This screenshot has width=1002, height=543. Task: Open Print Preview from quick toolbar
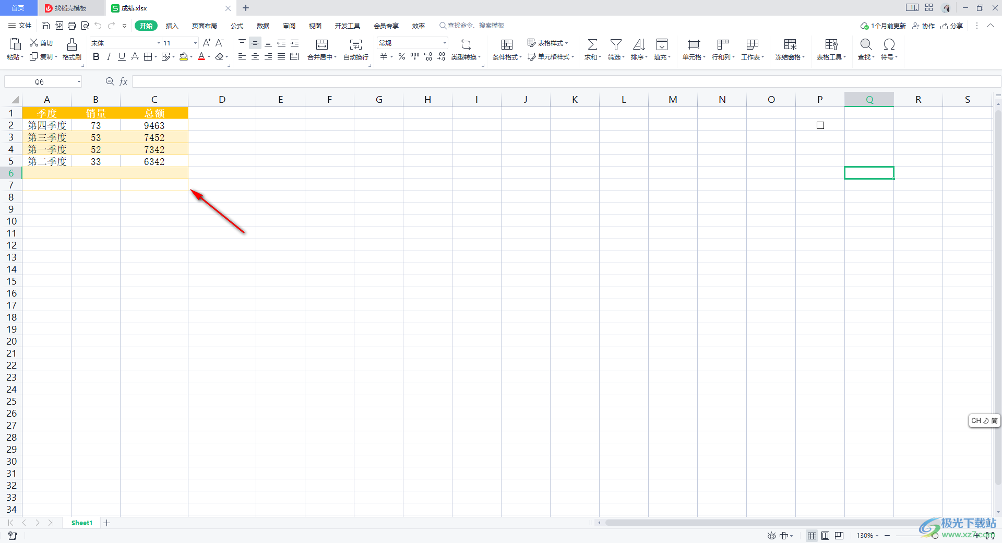(x=85, y=26)
